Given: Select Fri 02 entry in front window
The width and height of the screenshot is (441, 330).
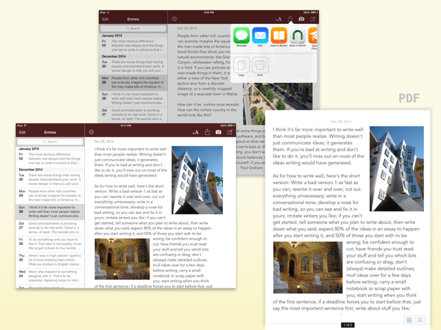Looking at the screenshot, I should point(50,159).
